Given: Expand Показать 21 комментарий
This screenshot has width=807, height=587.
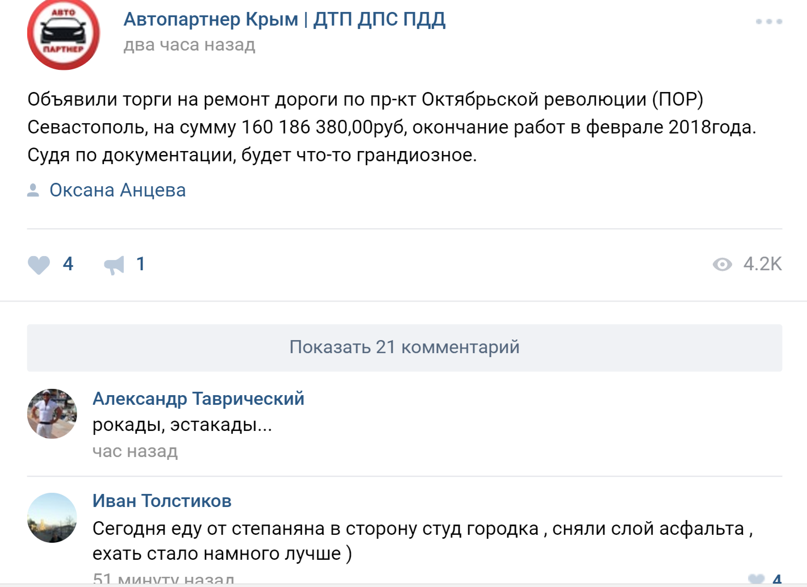Looking at the screenshot, I should pos(405,348).
